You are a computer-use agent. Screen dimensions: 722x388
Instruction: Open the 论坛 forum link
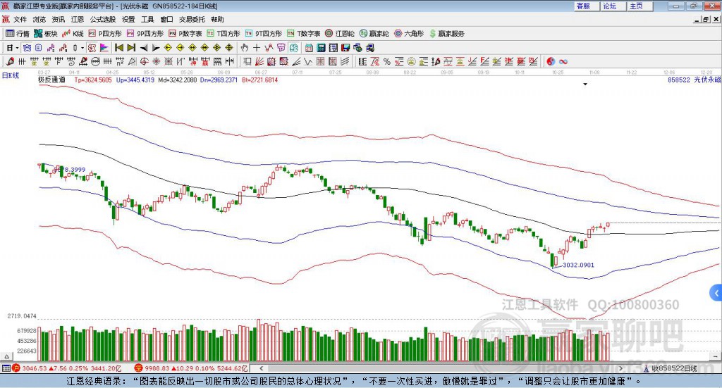610,6
